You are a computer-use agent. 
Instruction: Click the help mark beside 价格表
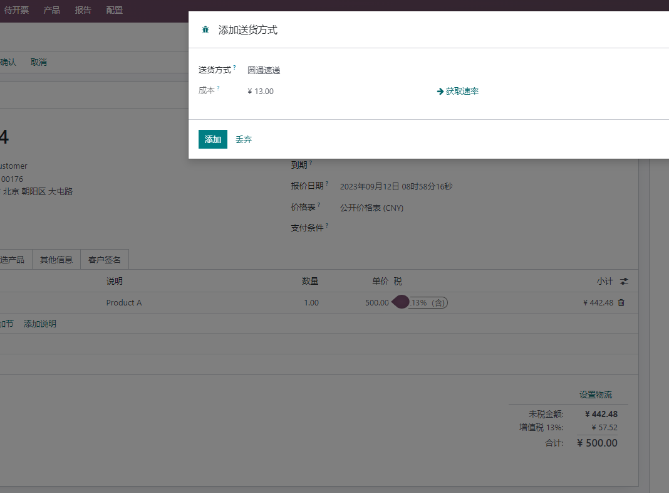click(319, 204)
